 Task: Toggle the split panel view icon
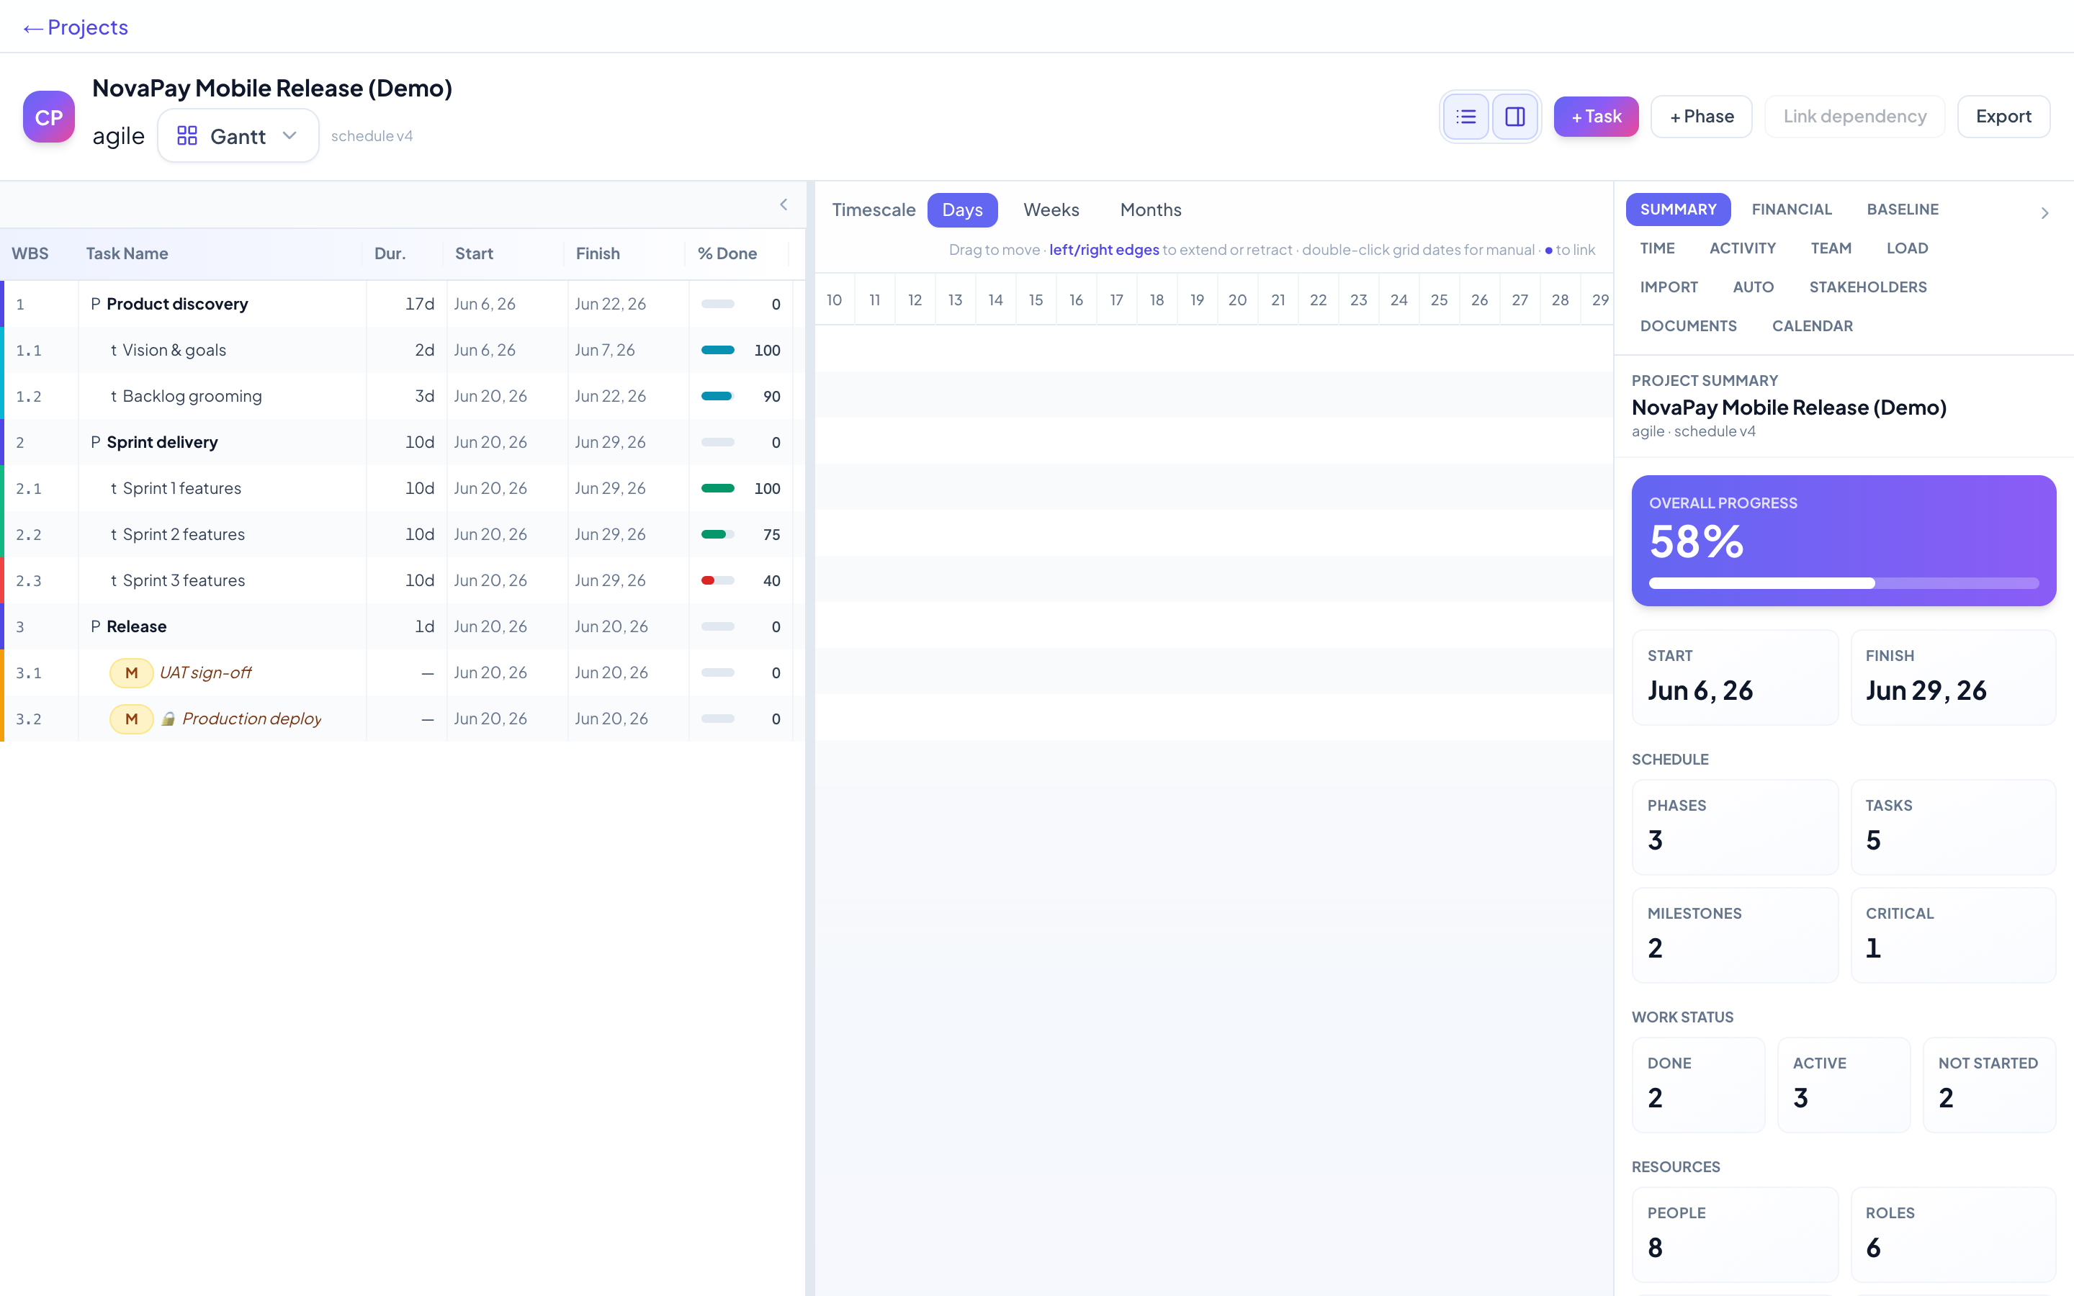tap(1514, 117)
